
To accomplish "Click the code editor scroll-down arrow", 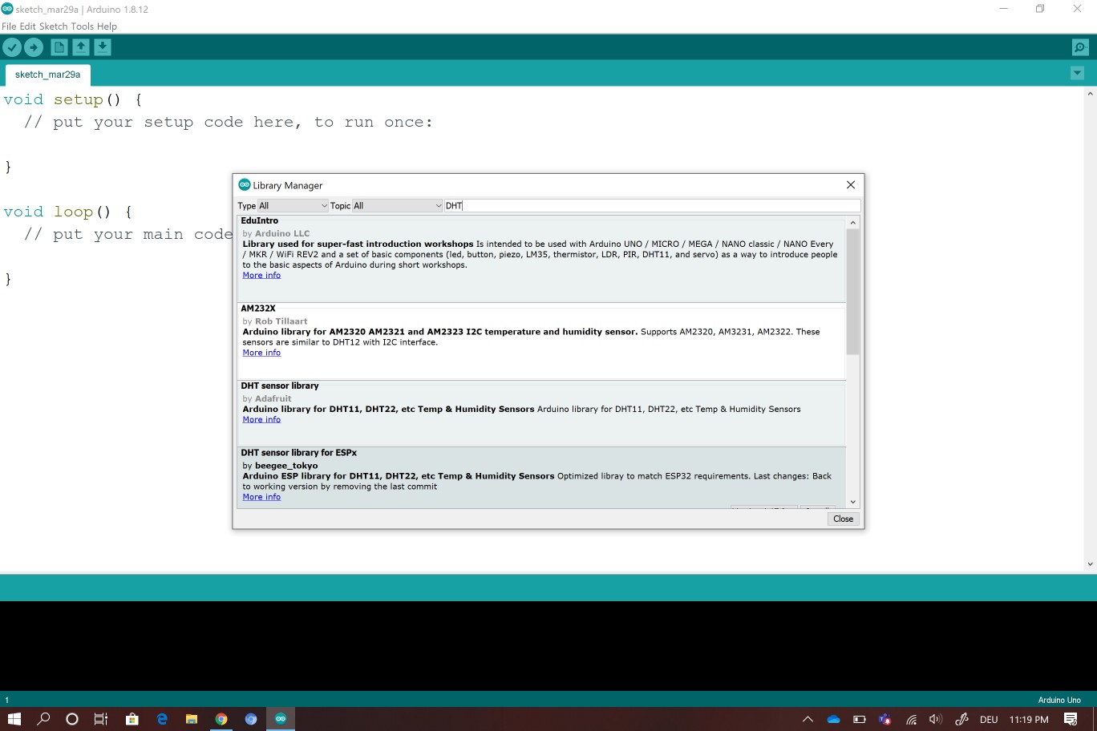I will 1090,564.
